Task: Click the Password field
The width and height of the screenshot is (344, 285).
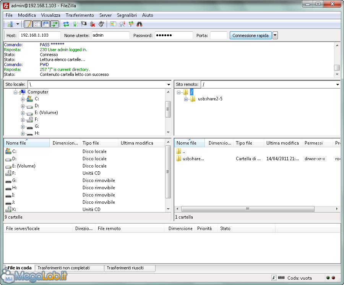Action: tap(174, 35)
